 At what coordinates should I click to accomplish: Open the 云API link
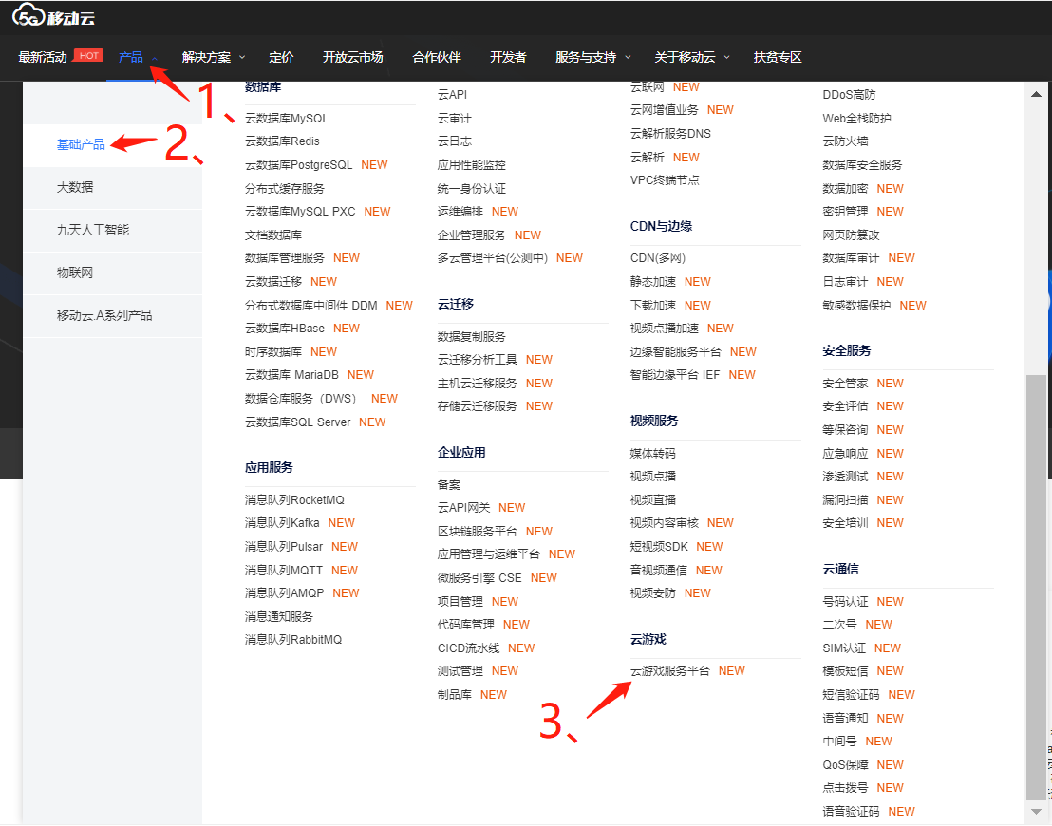[x=452, y=95]
